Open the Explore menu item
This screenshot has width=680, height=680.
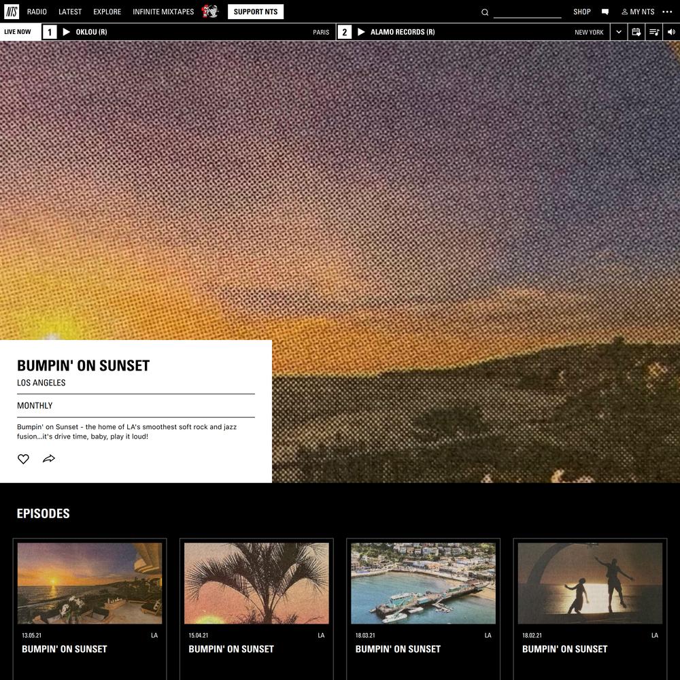pyautogui.click(x=107, y=12)
